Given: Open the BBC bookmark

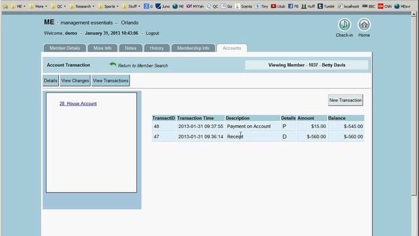Looking at the screenshot, I should pyautogui.click(x=369, y=6).
